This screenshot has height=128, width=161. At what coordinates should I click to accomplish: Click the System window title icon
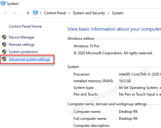pos(3,3)
